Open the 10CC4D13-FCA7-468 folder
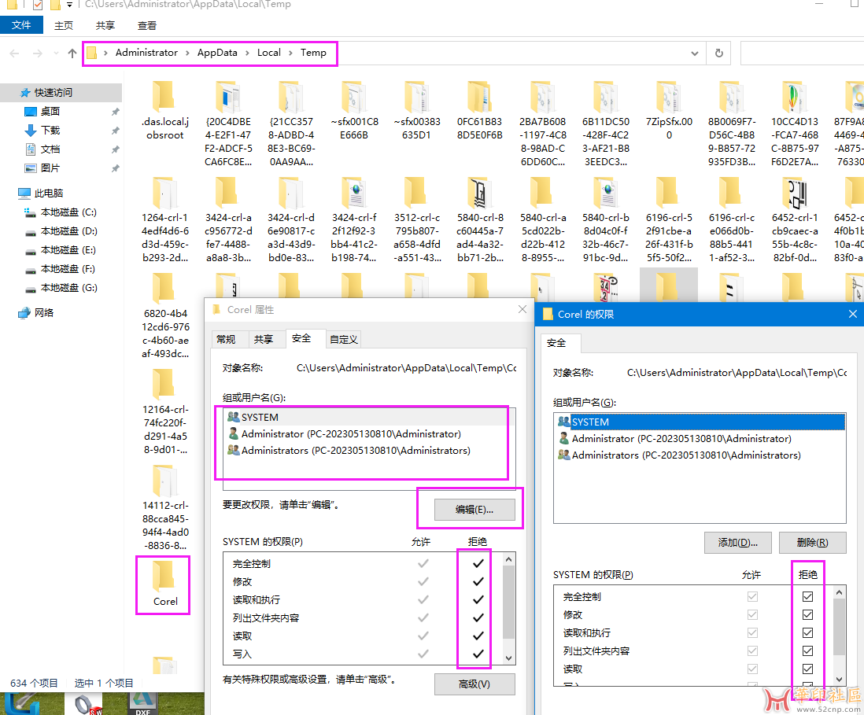864x715 pixels. [x=795, y=124]
